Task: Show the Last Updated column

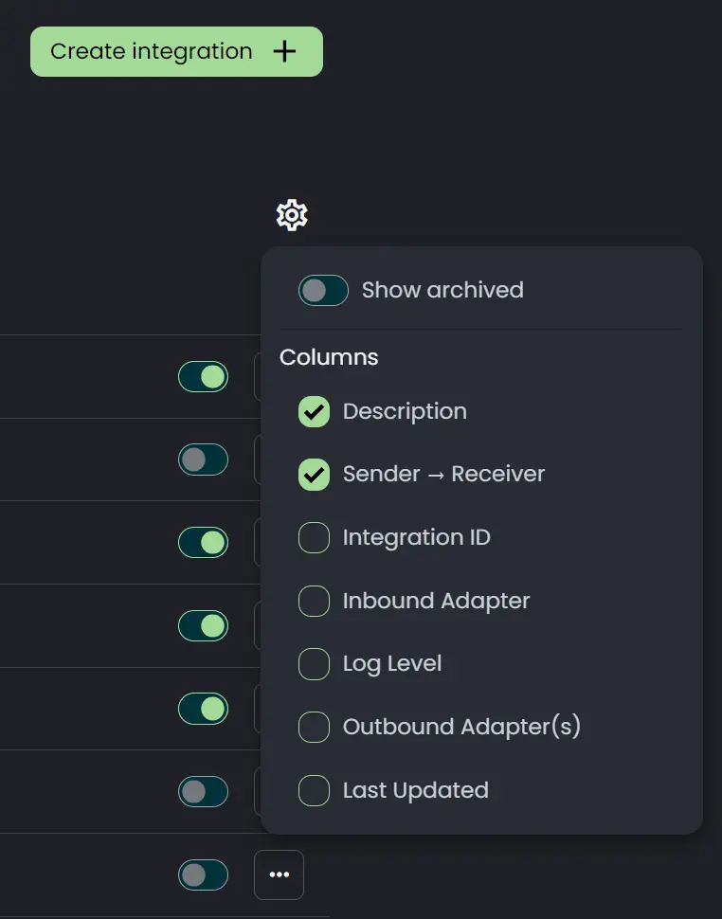Action: tap(315, 790)
